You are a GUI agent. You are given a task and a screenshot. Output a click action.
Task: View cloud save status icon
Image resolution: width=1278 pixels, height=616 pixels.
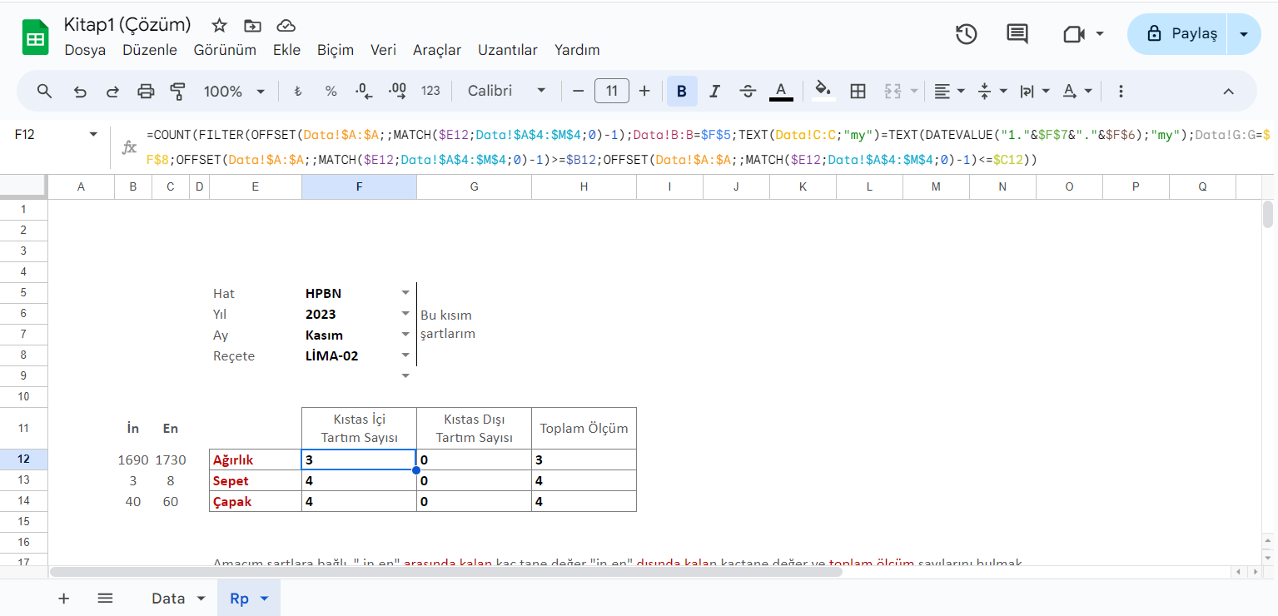tap(286, 25)
